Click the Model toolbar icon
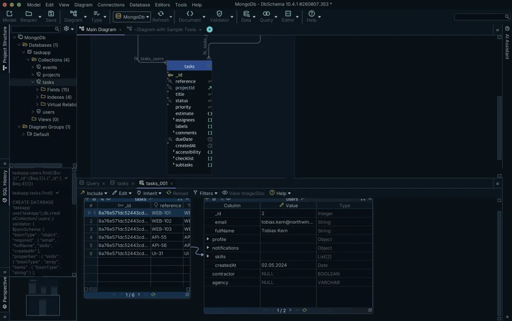 9,14
